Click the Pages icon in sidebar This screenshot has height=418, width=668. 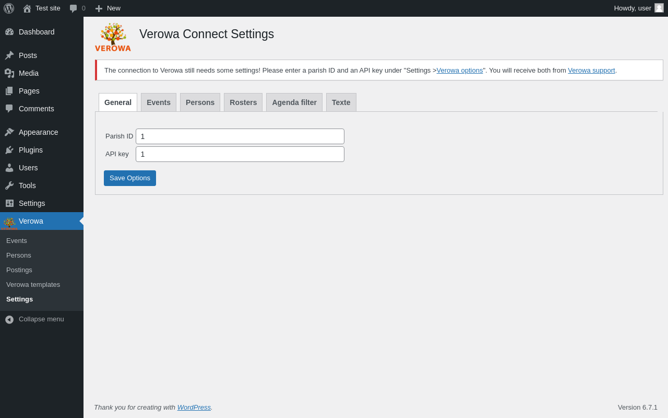[9, 91]
